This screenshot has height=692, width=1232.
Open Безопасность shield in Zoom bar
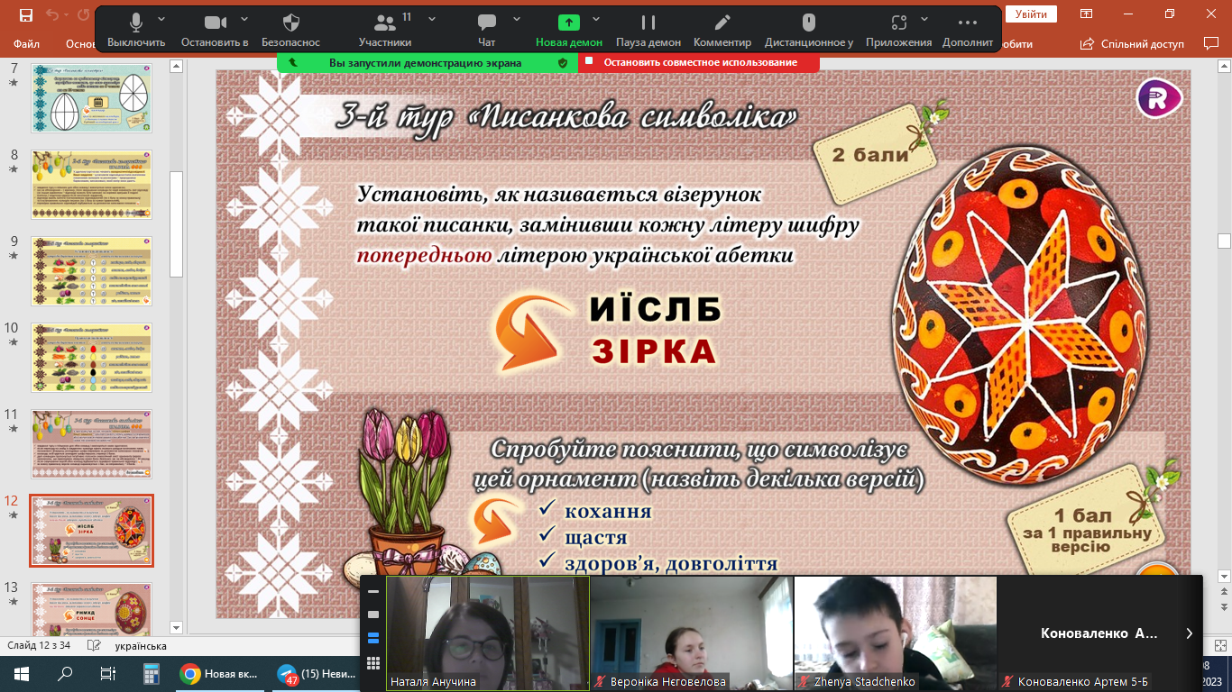[x=290, y=31]
